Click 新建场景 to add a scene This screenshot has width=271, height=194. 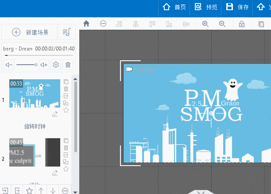coord(29,32)
